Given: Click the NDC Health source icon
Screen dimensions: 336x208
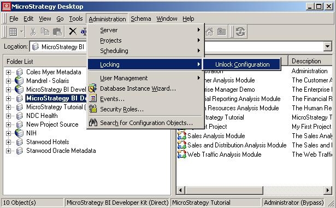Looking at the screenshot, I should coord(20,116).
